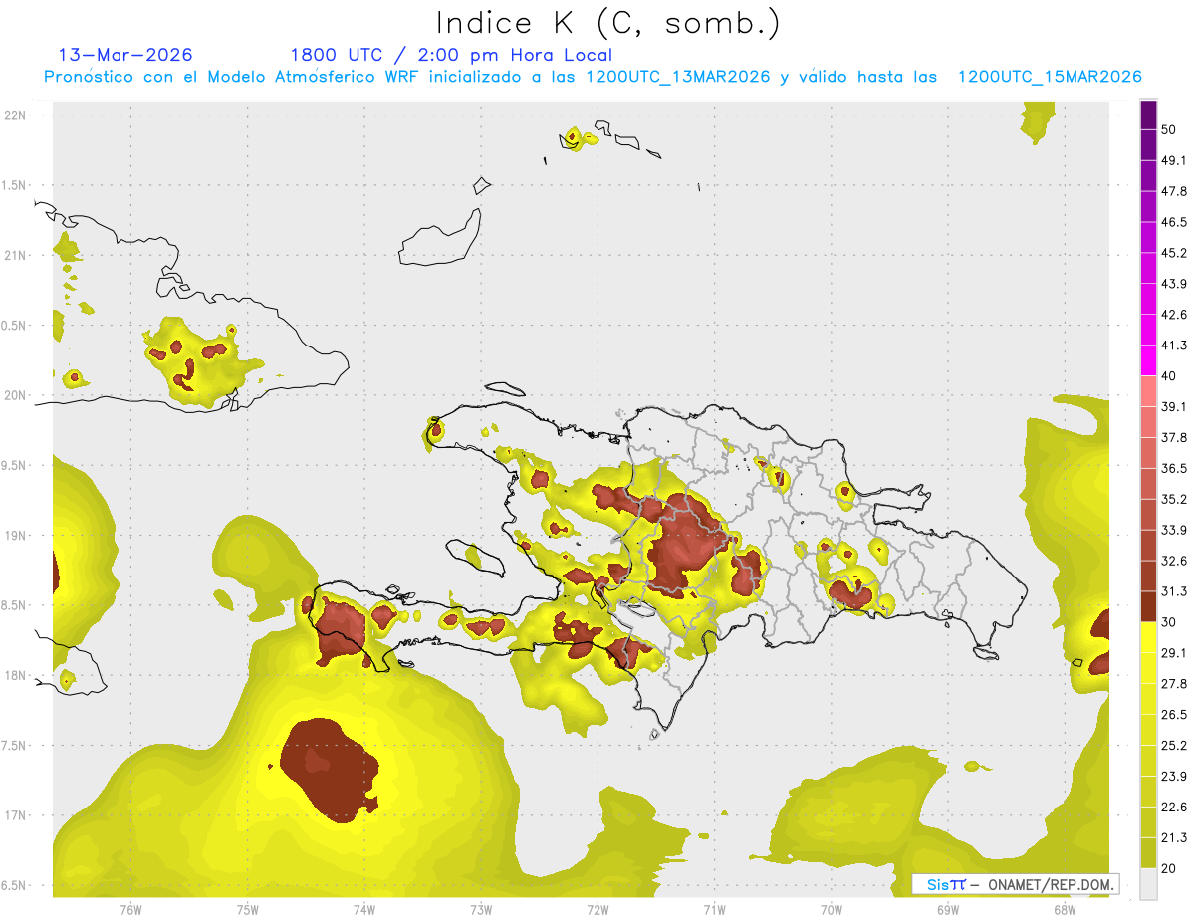Click the '69W' longitude label
Image resolution: width=1195 pixels, height=923 pixels.
coord(948,909)
